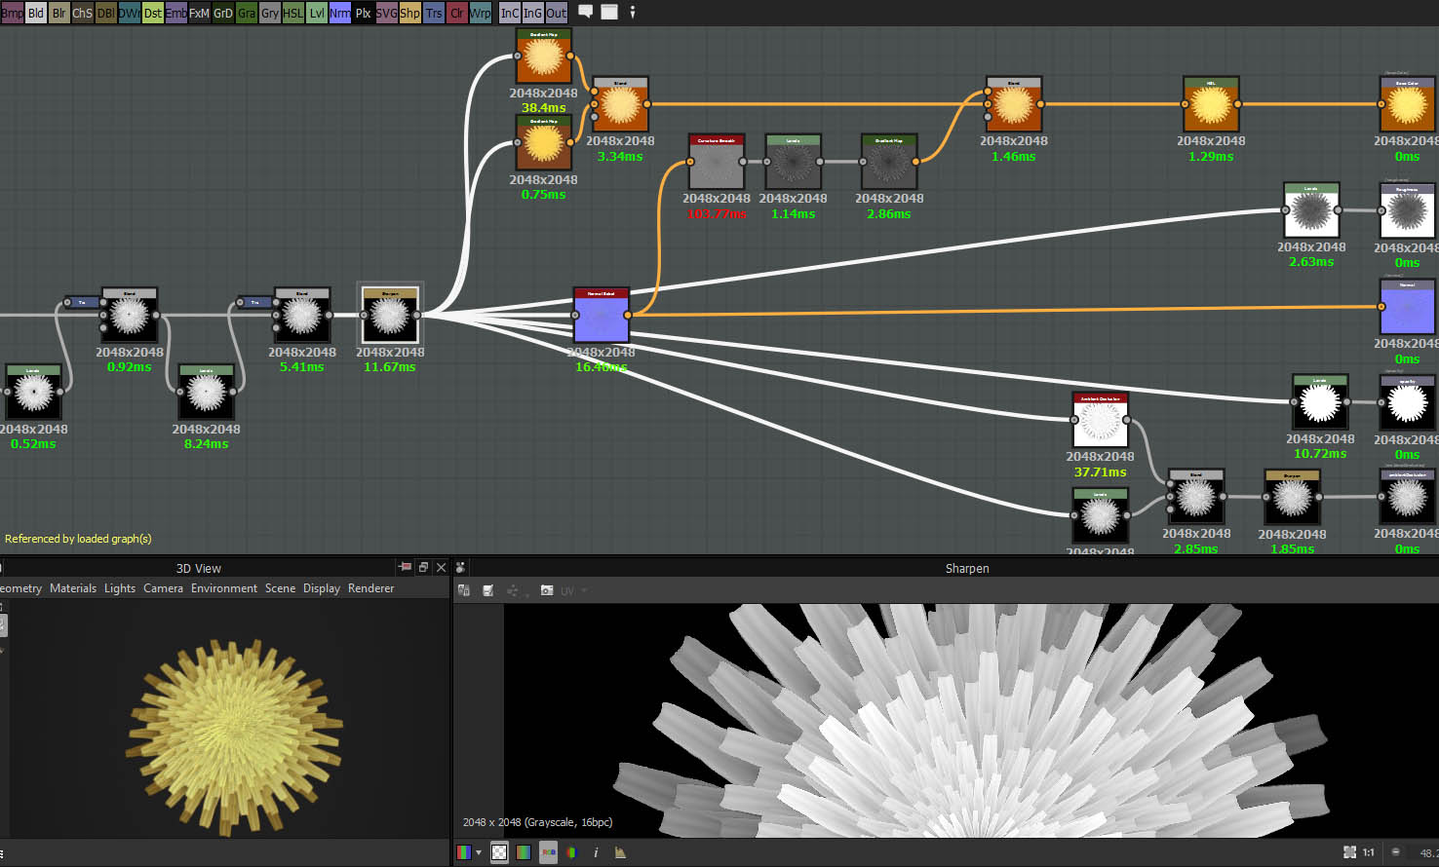Viewport: 1439px width, 867px height.
Task: Click the GrD node shortcut button
Action: pyautogui.click(x=223, y=13)
